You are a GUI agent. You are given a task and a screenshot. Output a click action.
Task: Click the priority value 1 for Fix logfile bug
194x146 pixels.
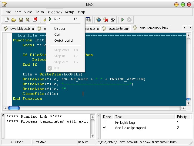tap(178, 123)
